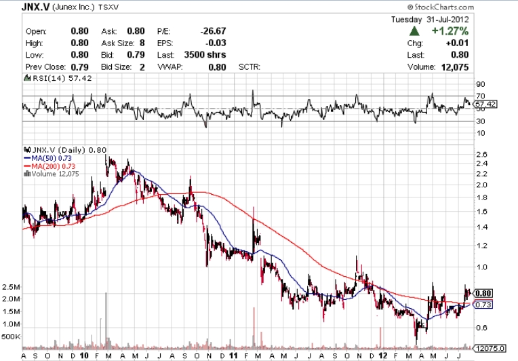Click the Bid Size value 2
This screenshot has width=518, height=361.
[x=142, y=67]
